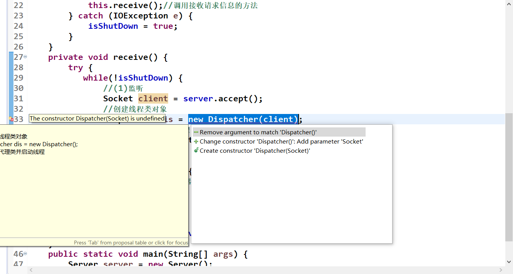Click the "//创建线程类对象" comment on line 32
Screen dimensions: 513x274
click(x=135, y=109)
